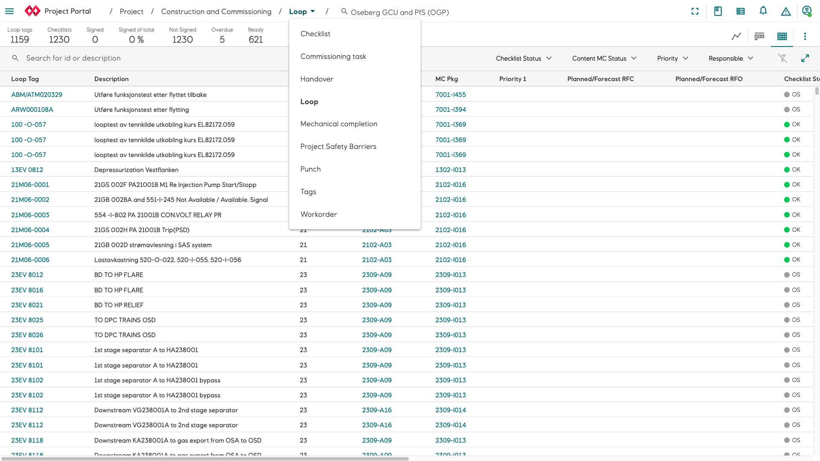The image size is (820, 461).
Task: Go to Project breadcrumb
Action: (x=131, y=12)
